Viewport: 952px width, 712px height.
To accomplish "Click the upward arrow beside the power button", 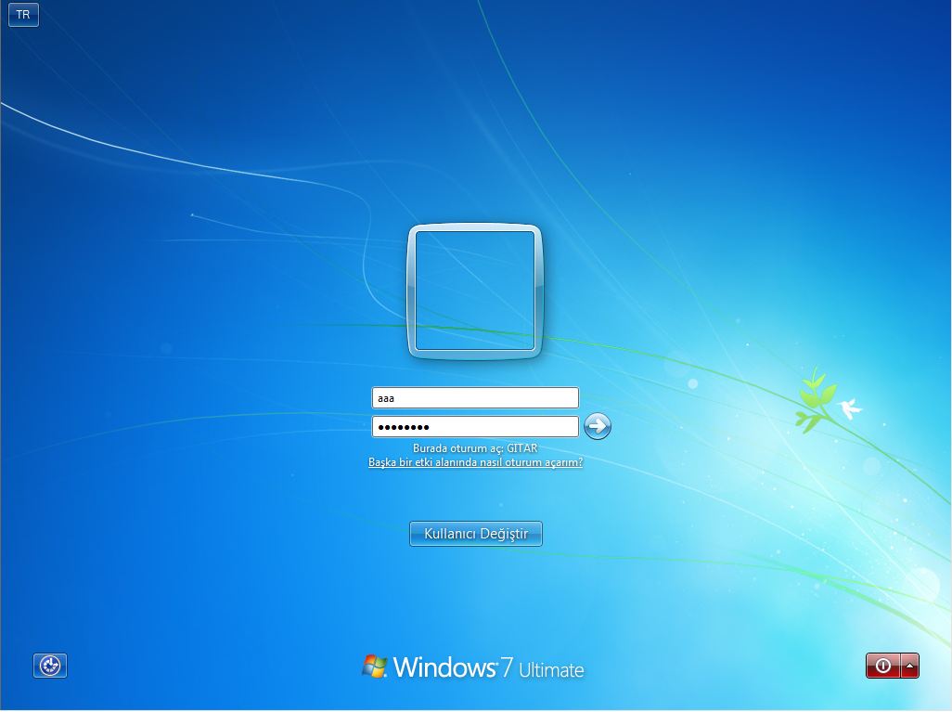I will coord(907,666).
